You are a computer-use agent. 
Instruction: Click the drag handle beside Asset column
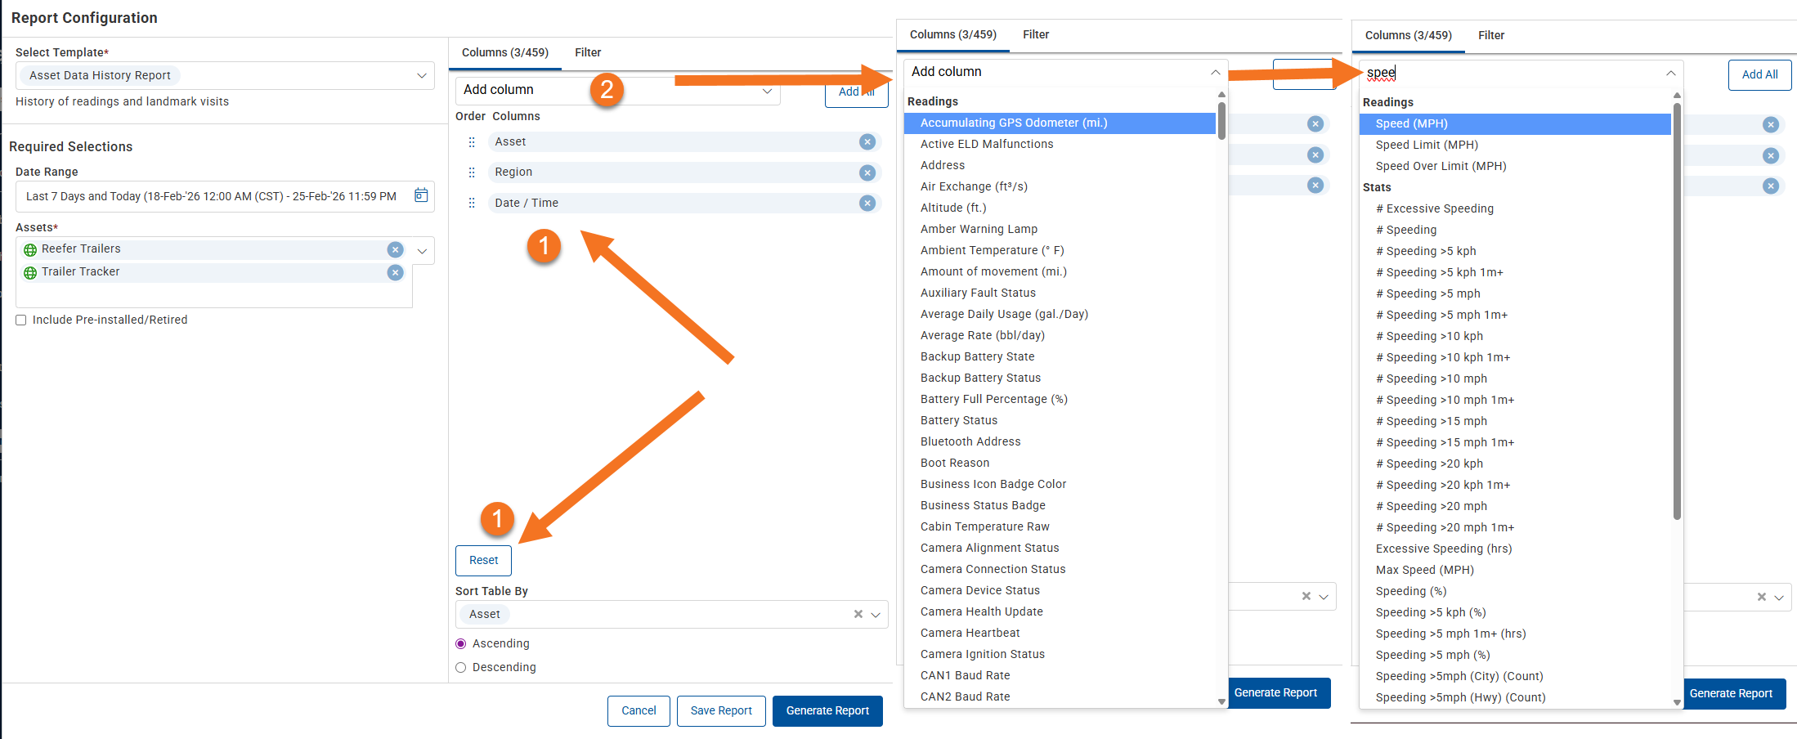point(472,142)
